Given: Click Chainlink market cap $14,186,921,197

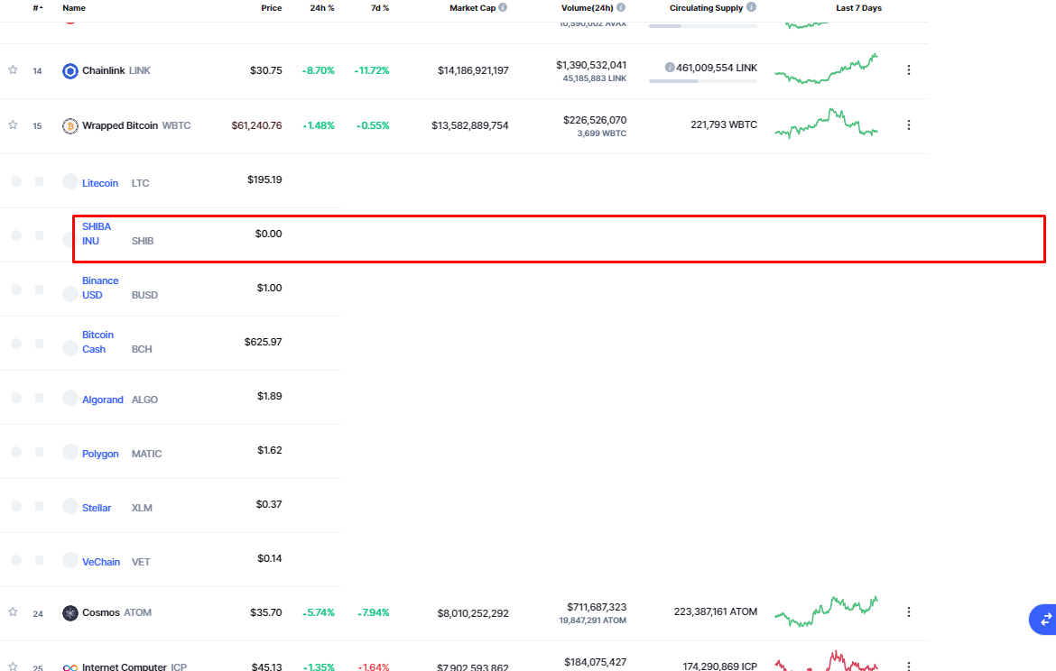Looking at the screenshot, I should click(473, 70).
